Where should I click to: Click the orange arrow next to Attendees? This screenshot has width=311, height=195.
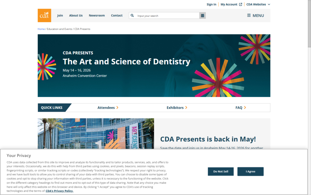click(x=117, y=107)
